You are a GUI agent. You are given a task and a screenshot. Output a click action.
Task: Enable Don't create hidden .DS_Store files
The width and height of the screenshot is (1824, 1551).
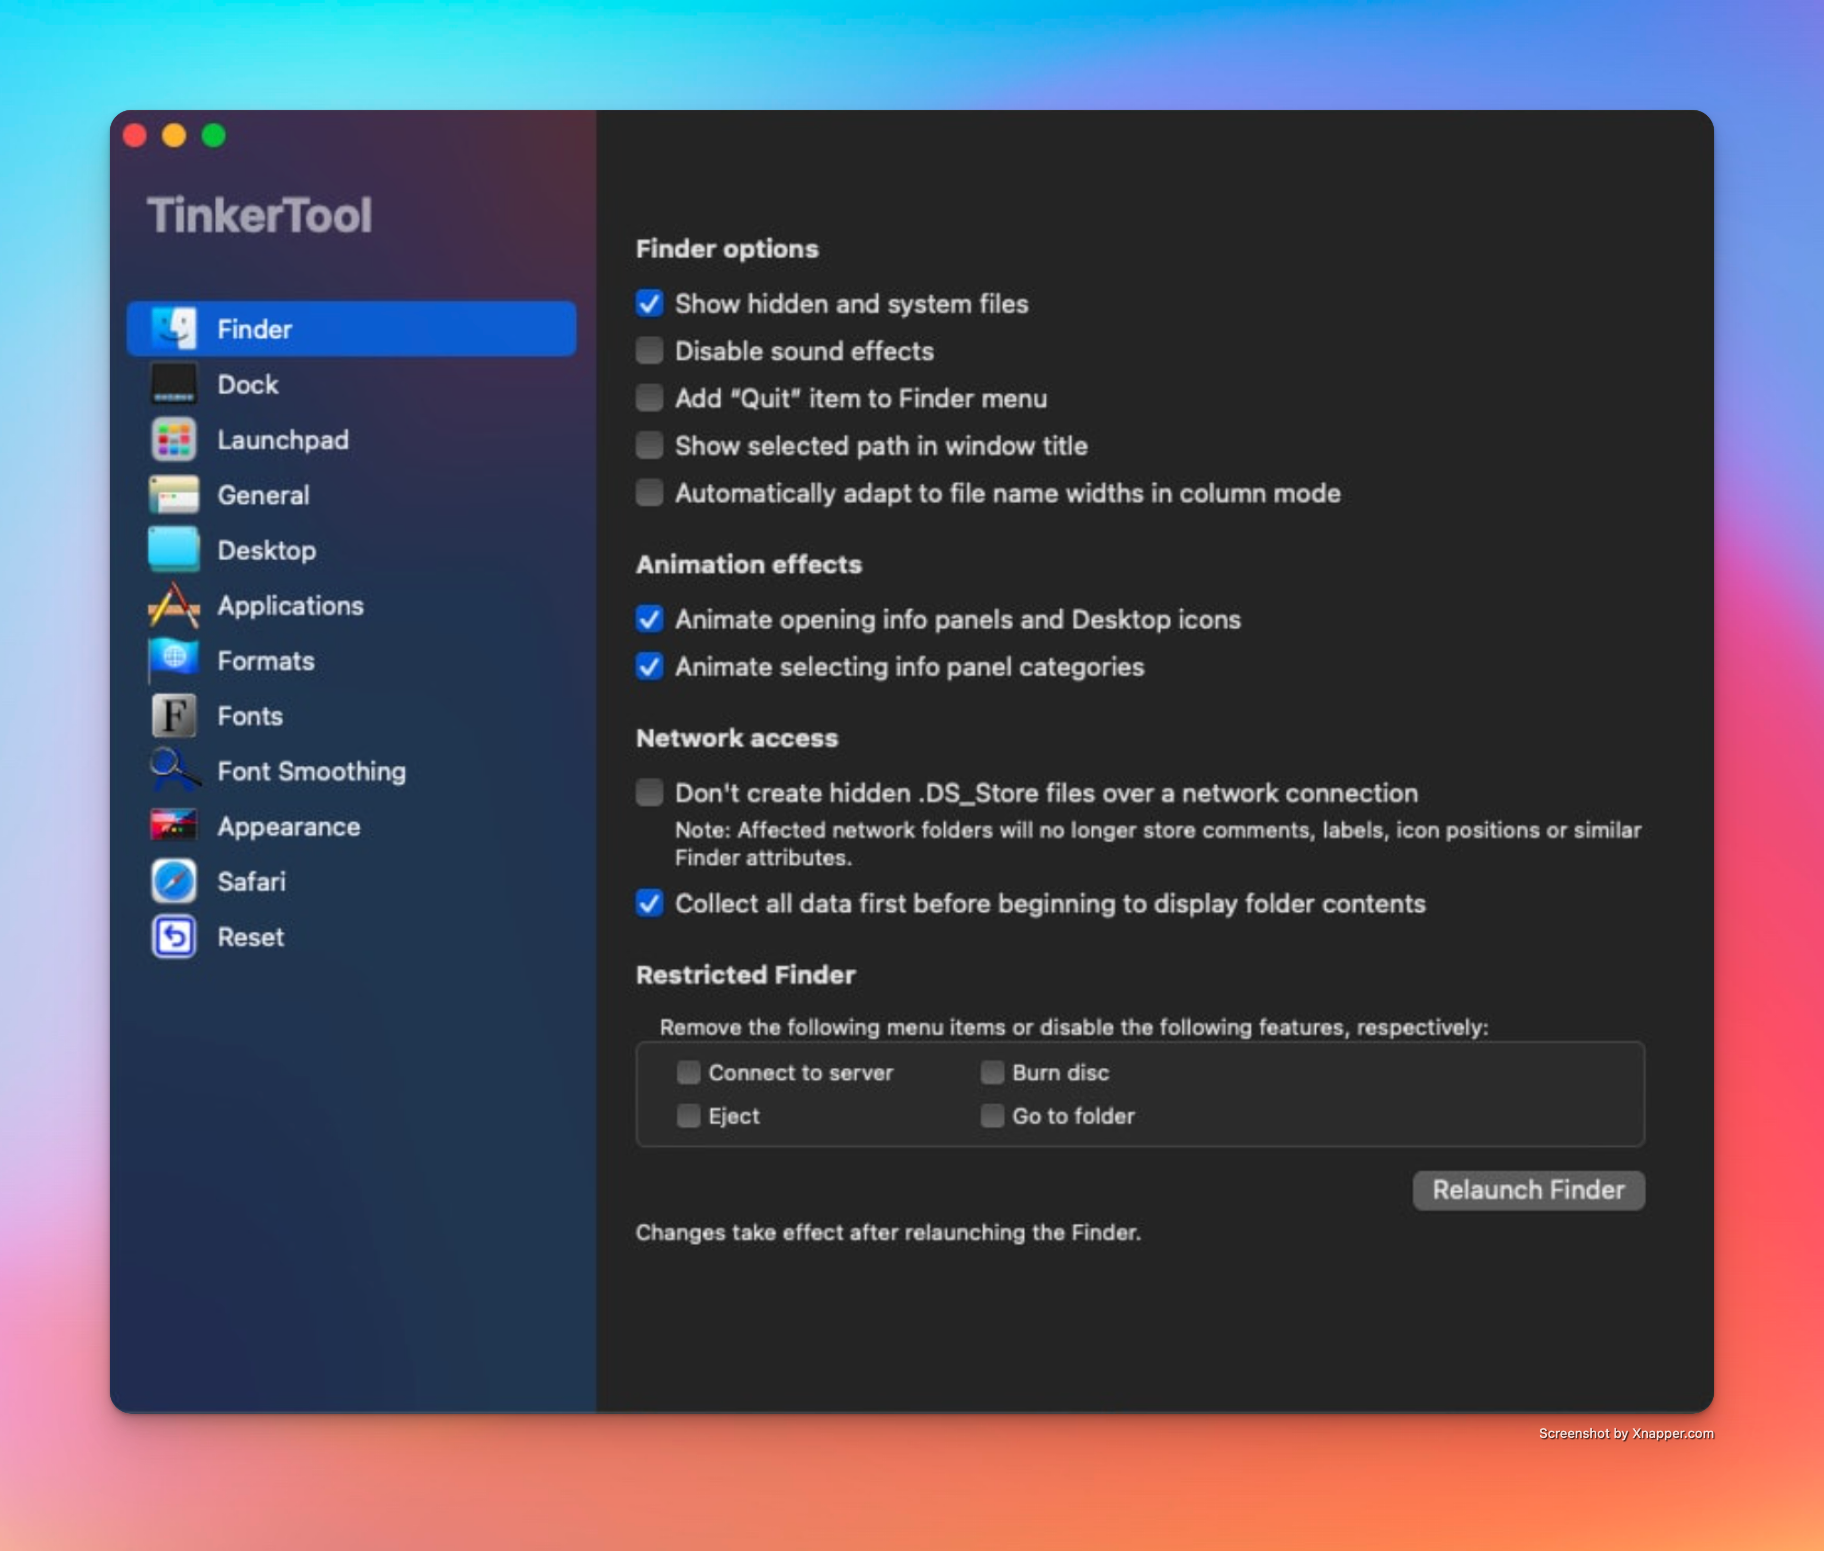coord(650,793)
